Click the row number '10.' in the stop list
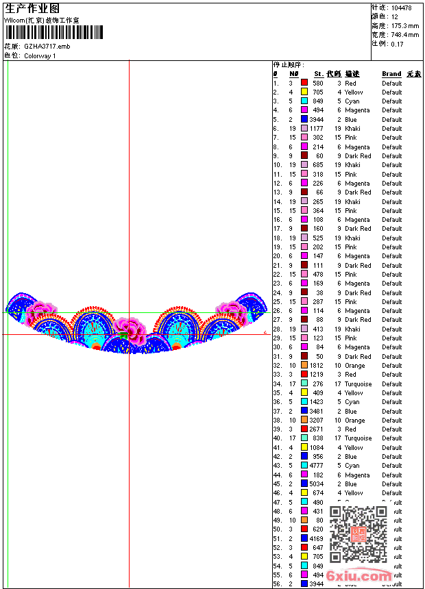The image size is (425, 589). pos(278,165)
